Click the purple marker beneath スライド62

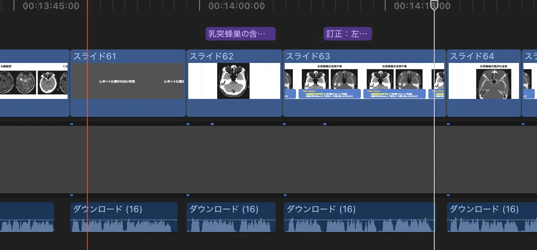[212, 124]
